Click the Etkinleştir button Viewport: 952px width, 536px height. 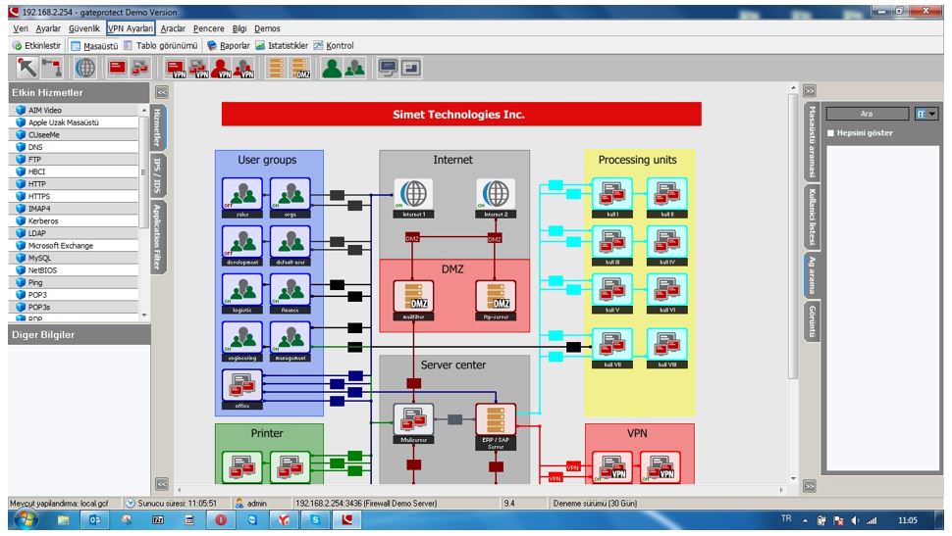click(36, 45)
